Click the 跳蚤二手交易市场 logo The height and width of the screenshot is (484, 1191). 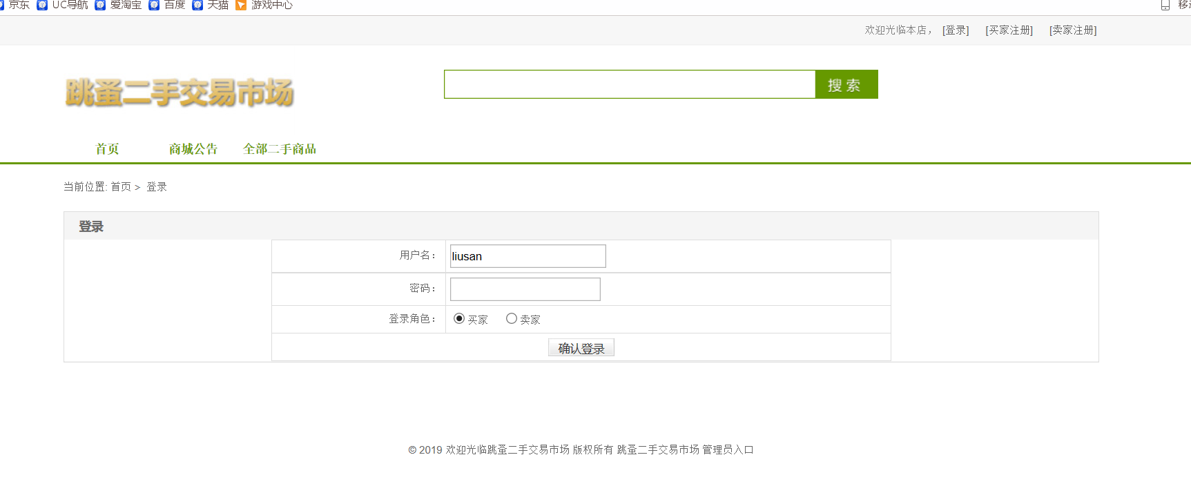pos(180,93)
